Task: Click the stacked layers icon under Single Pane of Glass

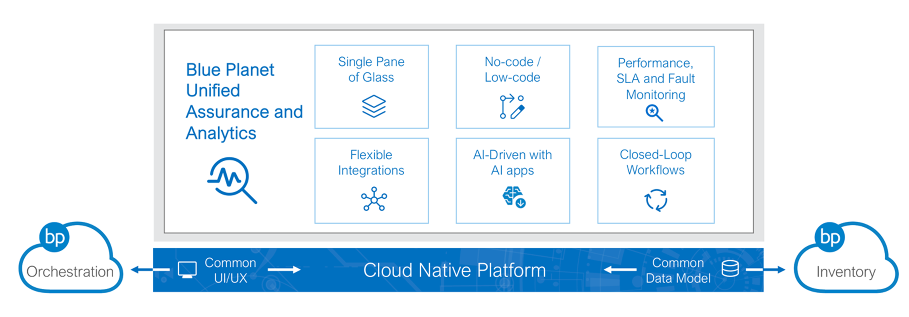Action: pyautogui.click(x=374, y=106)
